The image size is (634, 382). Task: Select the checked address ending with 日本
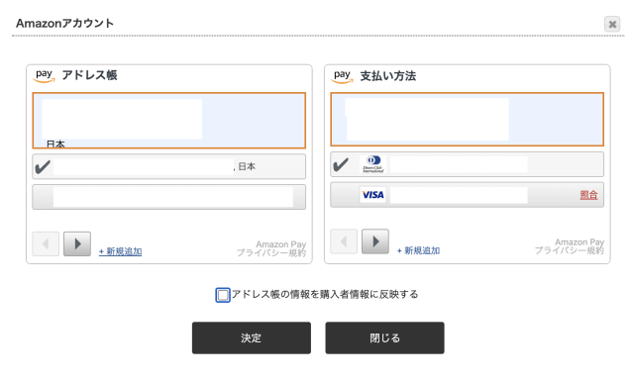(x=169, y=166)
